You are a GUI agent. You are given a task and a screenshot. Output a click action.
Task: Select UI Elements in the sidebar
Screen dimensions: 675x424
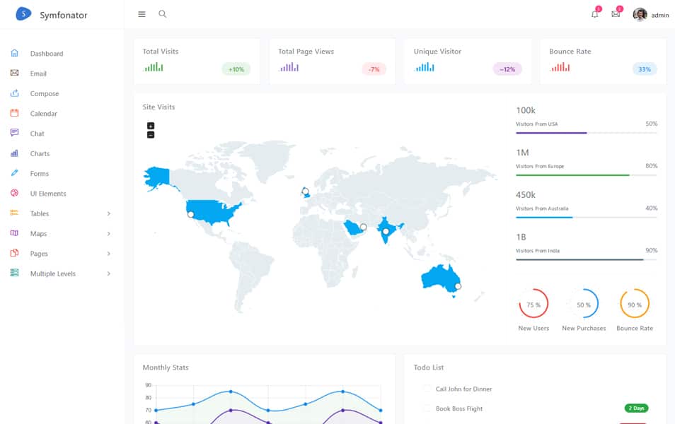pos(48,194)
